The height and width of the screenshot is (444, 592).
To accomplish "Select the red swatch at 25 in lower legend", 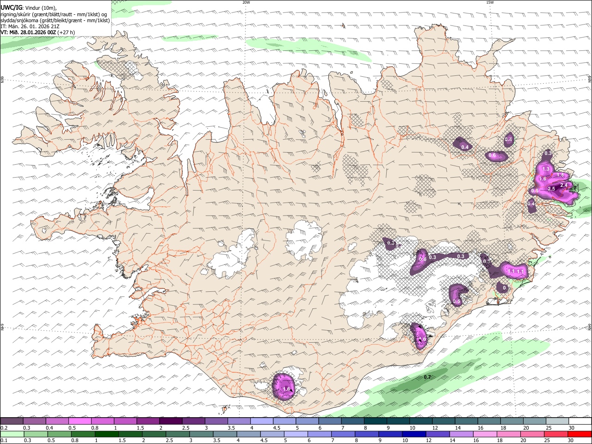I will click(556, 434).
